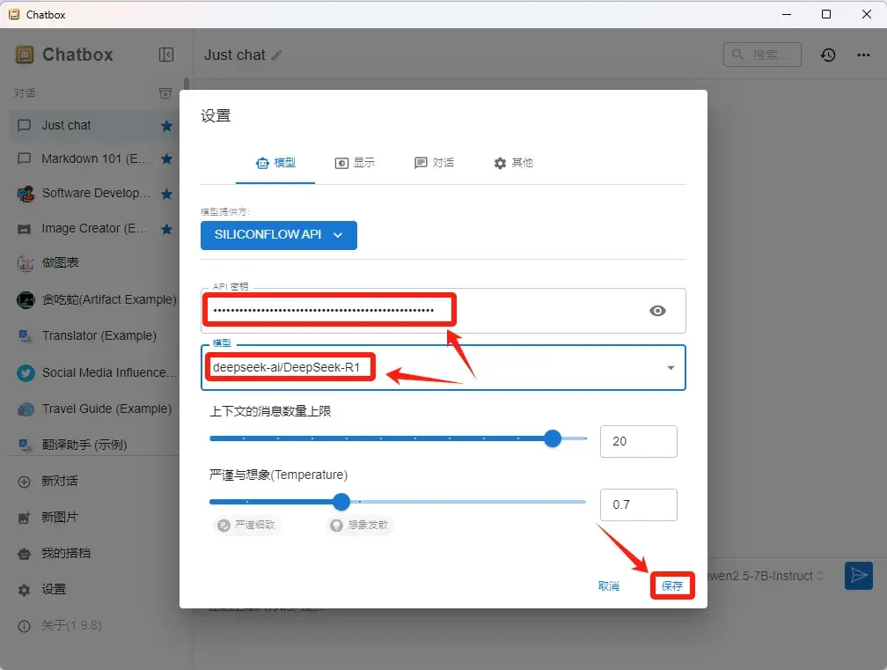Select the 想象发散 preset chip
This screenshot has width=887, height=670.
tap(360, 525)
